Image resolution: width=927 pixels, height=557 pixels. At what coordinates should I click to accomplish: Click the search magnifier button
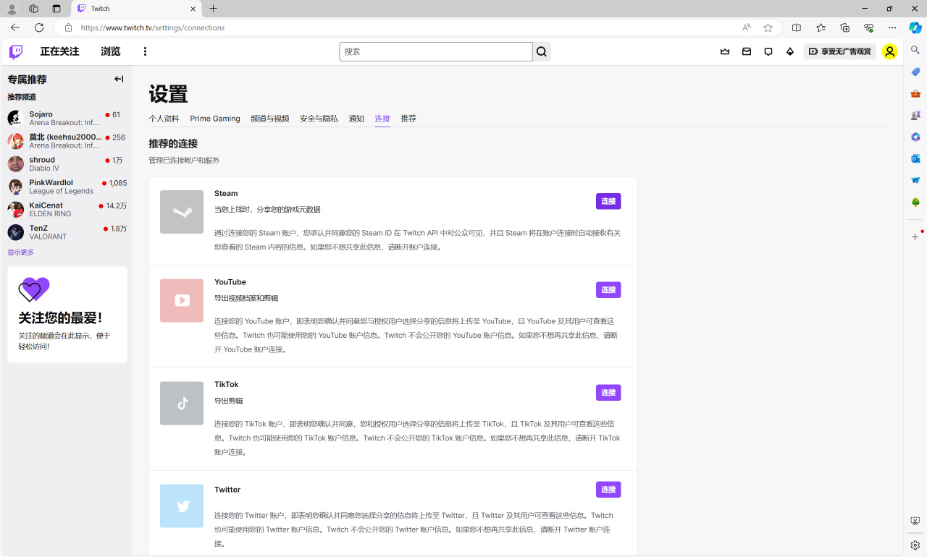[542, 51]
